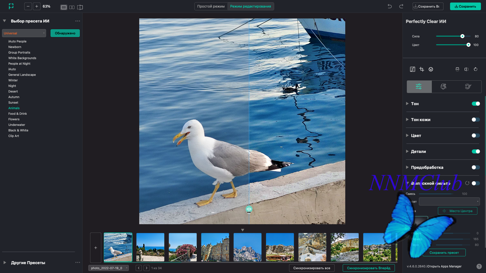Select the Black & White preset

click(18, 130)
